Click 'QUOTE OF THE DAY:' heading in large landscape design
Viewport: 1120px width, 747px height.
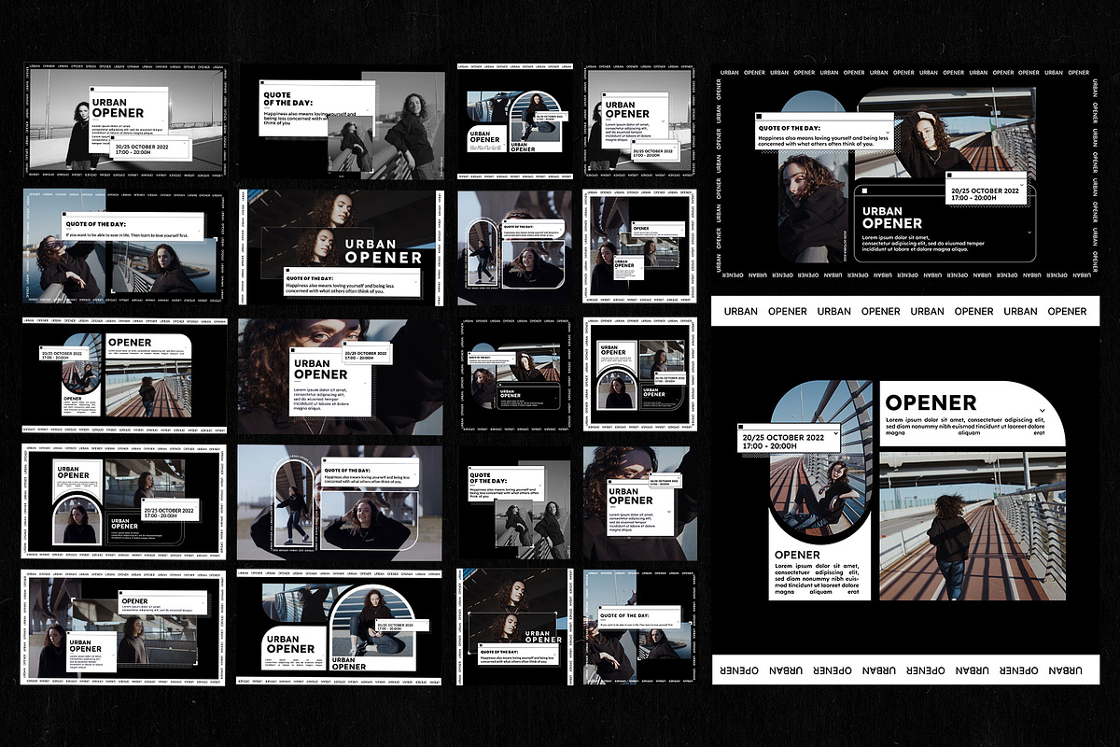[791, 126]
